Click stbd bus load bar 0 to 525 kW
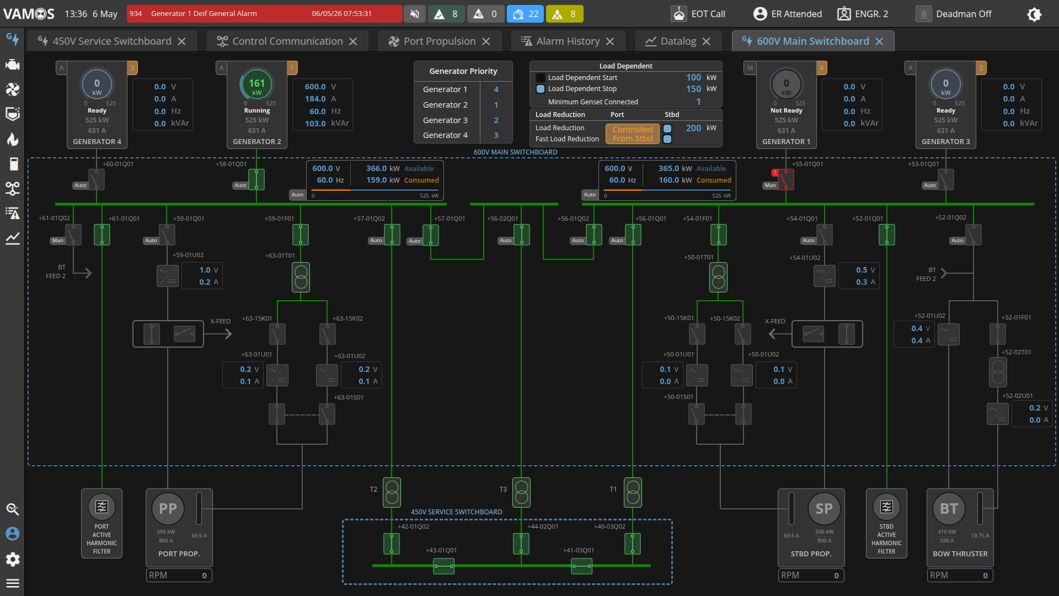The height and width of the screenshot is (596, 1059). [667, 190]
